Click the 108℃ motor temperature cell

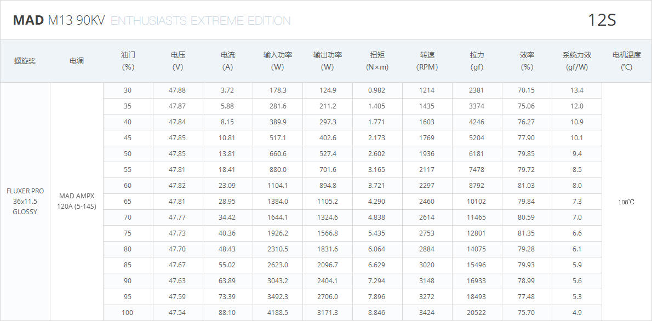tap(627, 202)
